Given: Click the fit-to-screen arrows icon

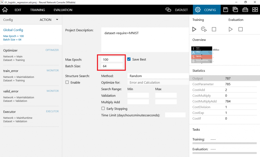Looking at the screenshot, I should pos(255,10).
